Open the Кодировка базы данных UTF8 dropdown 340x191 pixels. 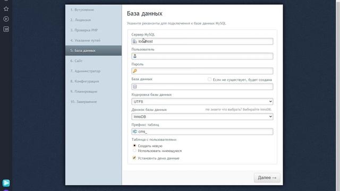pos(202,101)
